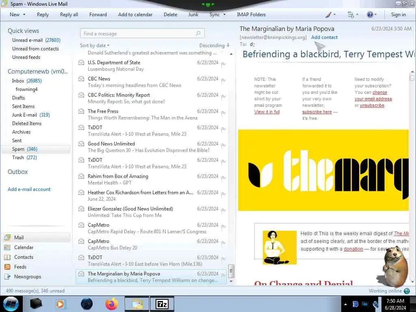
Task: Collapse the Computernewb account folder list
Action: pos(38,71)
